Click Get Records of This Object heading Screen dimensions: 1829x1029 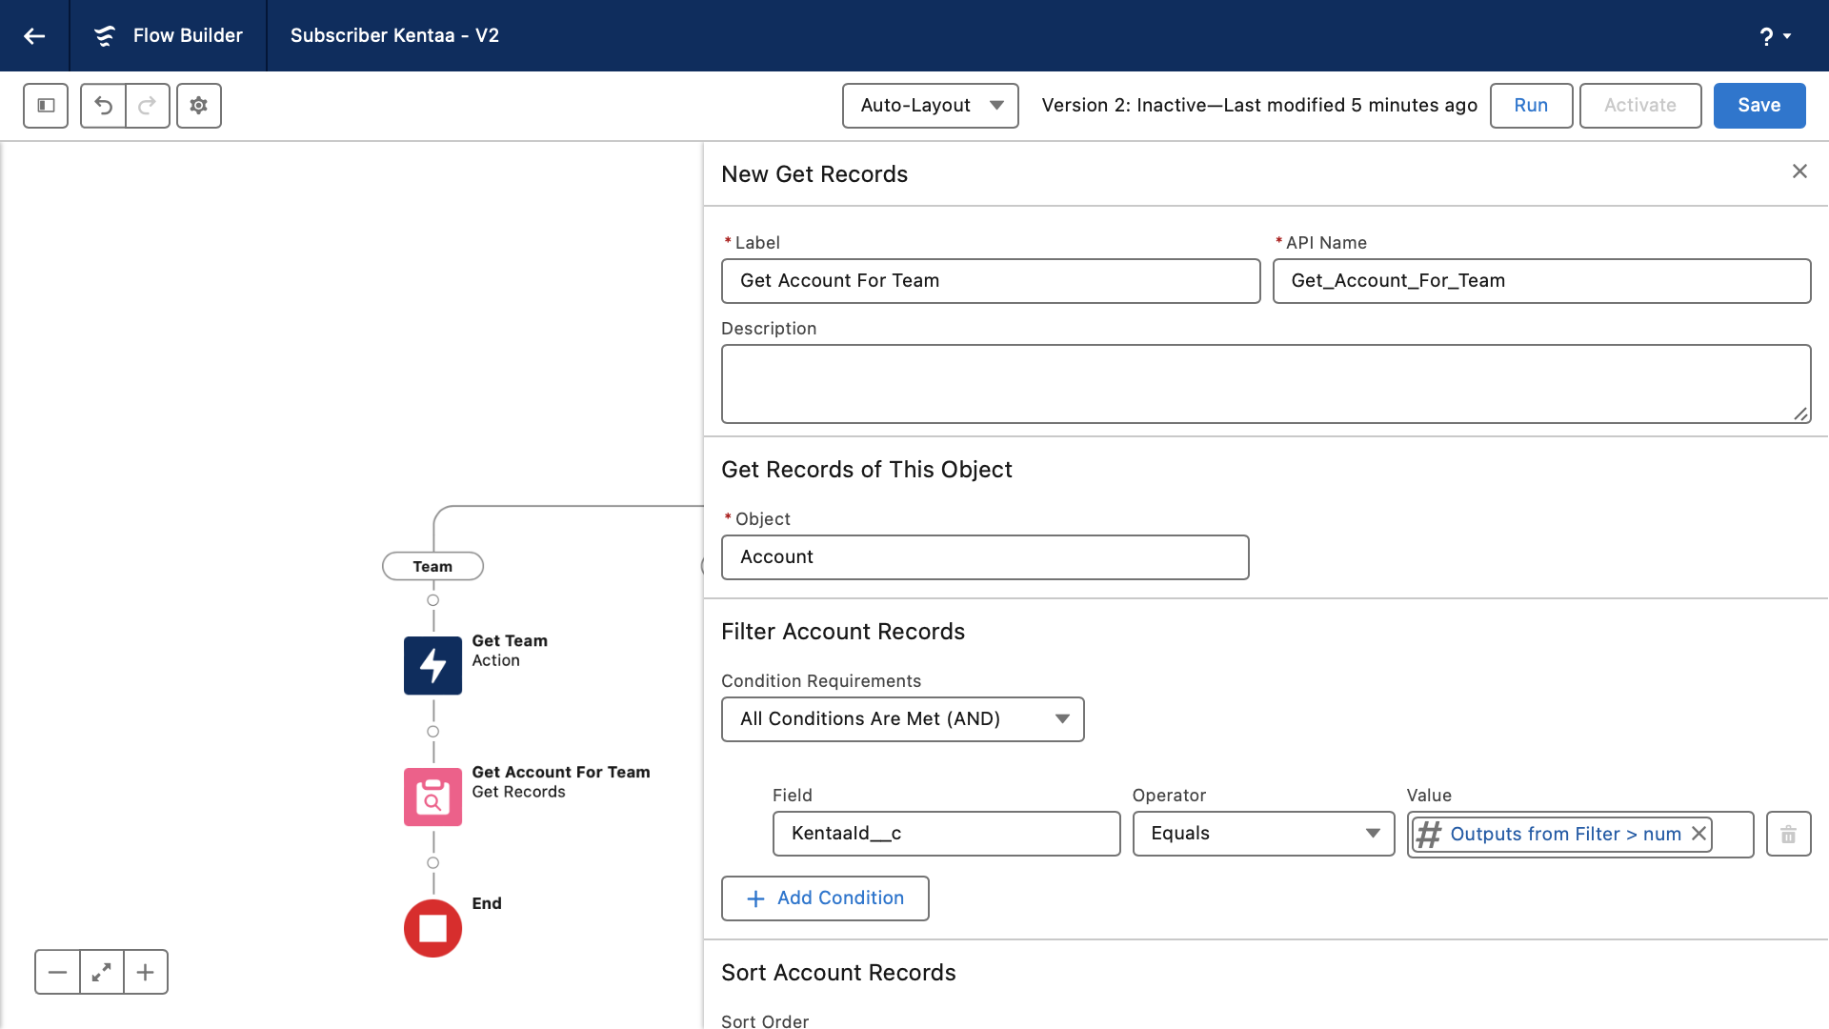[x=867, y=470]
